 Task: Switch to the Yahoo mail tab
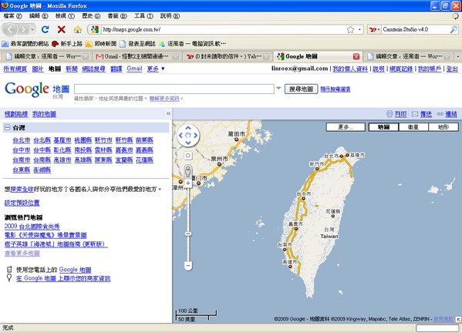[228, 56]
